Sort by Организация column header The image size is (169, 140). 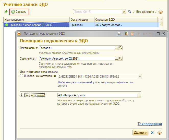click(x=82, y=20)
